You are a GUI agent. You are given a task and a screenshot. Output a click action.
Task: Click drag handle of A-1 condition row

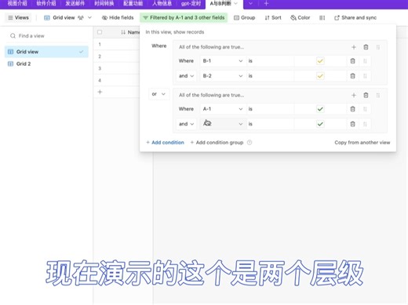[x=365, y=109]
